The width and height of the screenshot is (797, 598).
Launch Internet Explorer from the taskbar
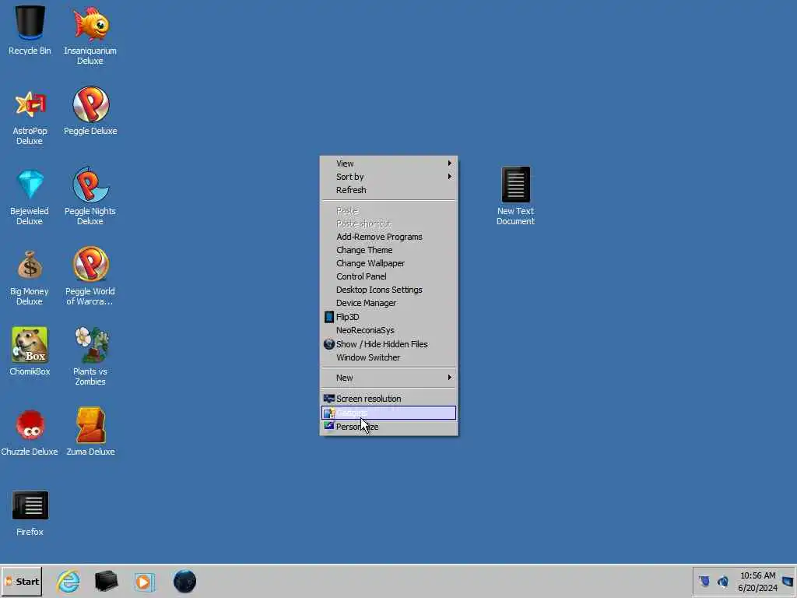coord(68,581)
